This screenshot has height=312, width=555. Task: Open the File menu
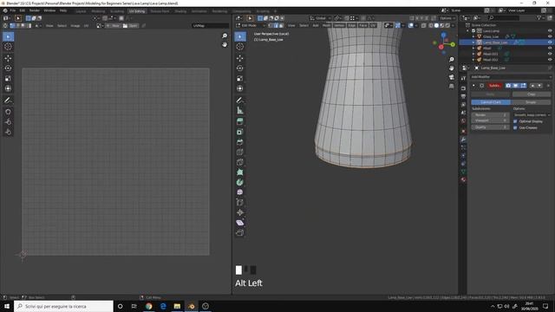[13, 10]
